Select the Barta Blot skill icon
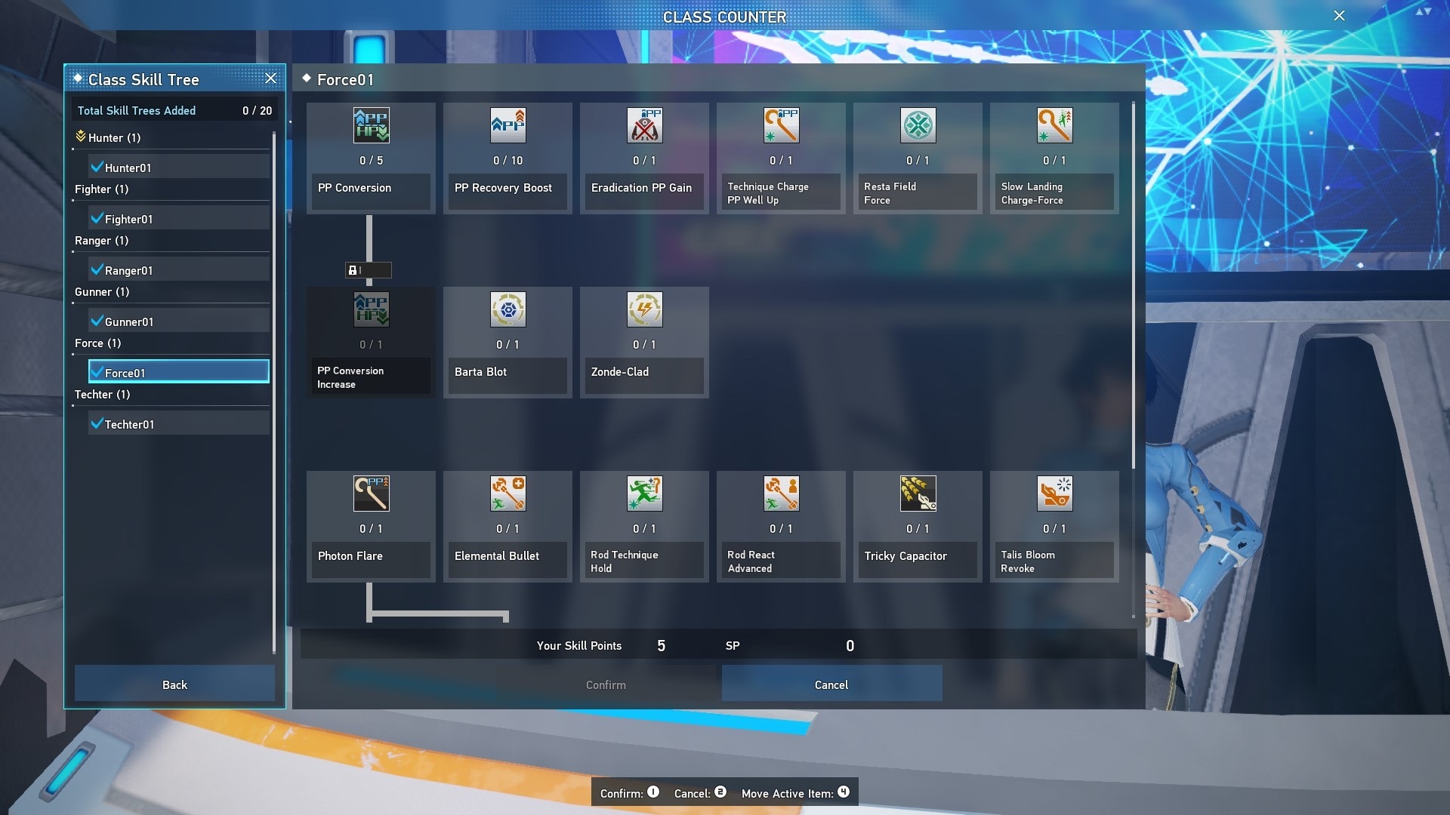 click(x=507, y=309)
